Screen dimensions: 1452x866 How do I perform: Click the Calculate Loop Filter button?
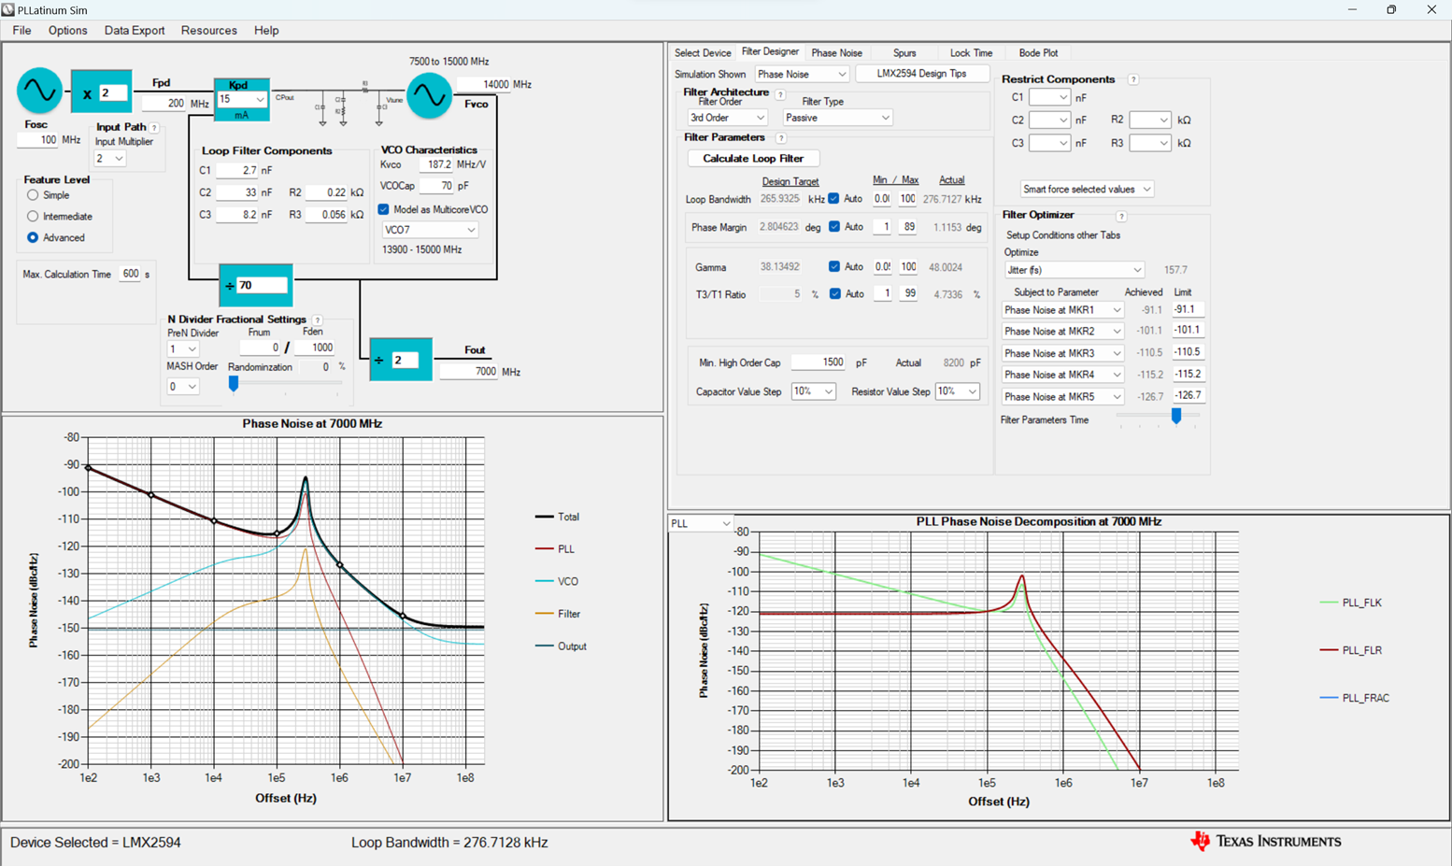(x=753, y=159)
